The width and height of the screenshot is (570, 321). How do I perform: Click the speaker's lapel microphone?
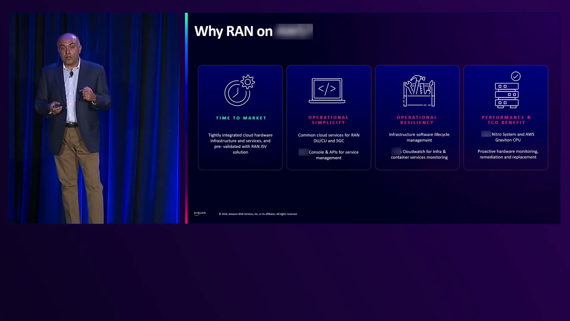point(71,73)
